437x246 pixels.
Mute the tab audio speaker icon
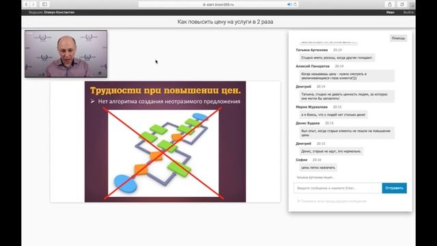(x=290, y=5)
